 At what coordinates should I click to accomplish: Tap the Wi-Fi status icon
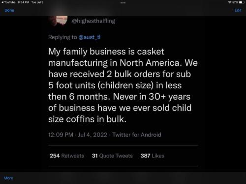point(230,2)
